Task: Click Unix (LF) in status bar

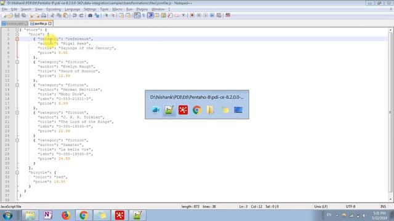Action: tap(321, 207)
